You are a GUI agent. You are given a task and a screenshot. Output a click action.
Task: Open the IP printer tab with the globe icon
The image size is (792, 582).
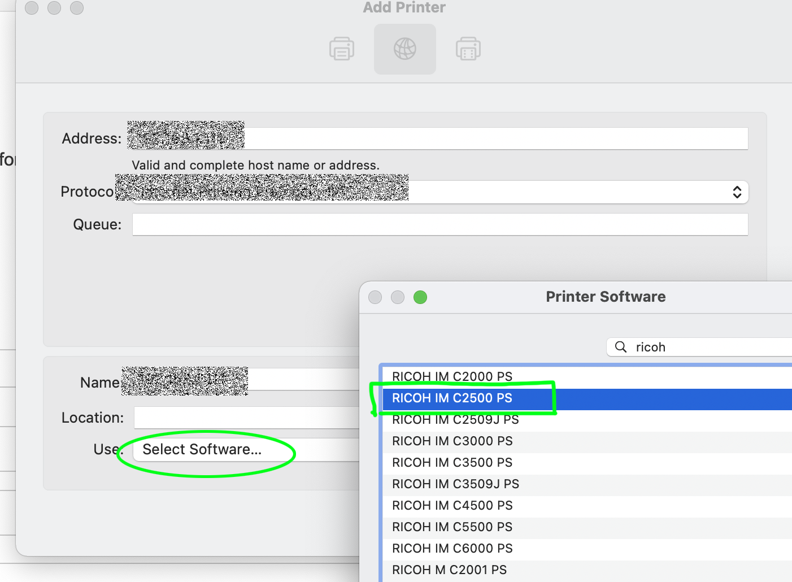pyautogui.click(x=404, y=49)
